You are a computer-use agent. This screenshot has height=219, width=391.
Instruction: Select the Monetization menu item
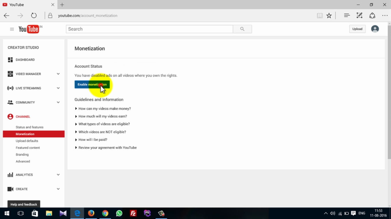pos(34,134)
